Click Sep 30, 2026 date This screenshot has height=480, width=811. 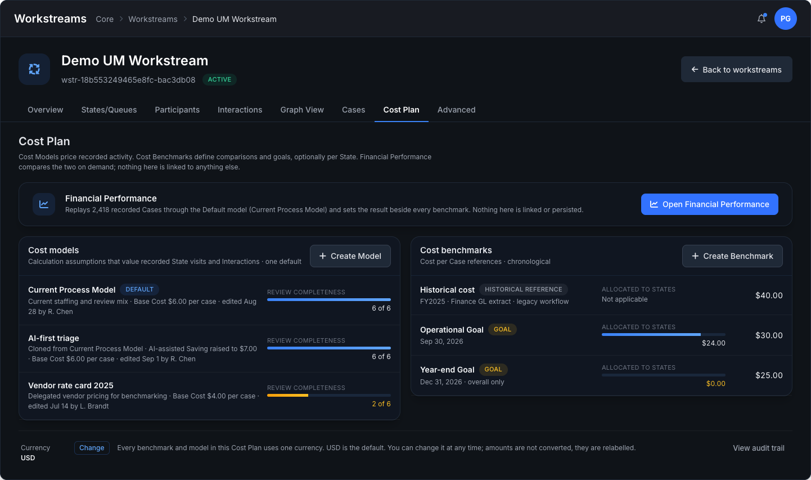coord(441,341)
